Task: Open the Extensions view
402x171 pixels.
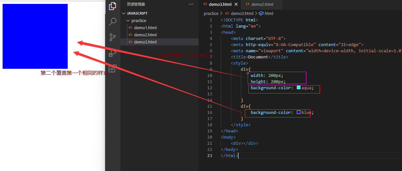Action: click(113, 68)
